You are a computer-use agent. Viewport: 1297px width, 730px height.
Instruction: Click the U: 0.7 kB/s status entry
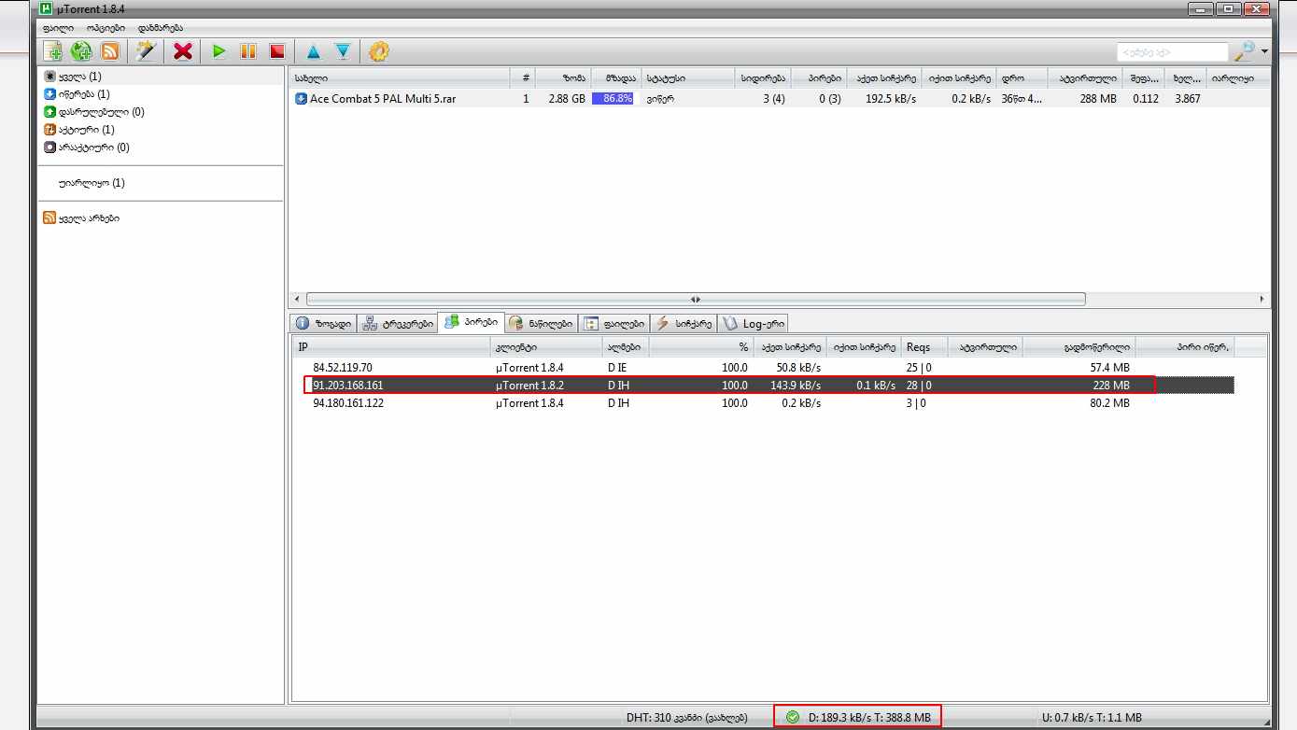pyautogui.click(x=1091, y=718)
